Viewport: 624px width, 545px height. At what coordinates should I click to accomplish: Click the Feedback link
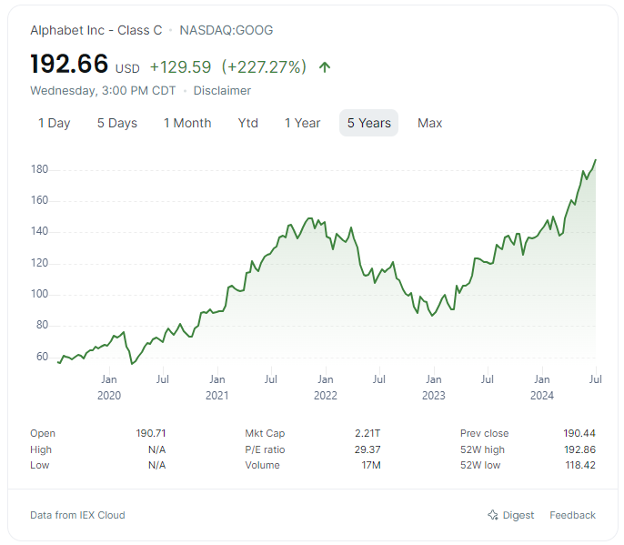[573, 515]
